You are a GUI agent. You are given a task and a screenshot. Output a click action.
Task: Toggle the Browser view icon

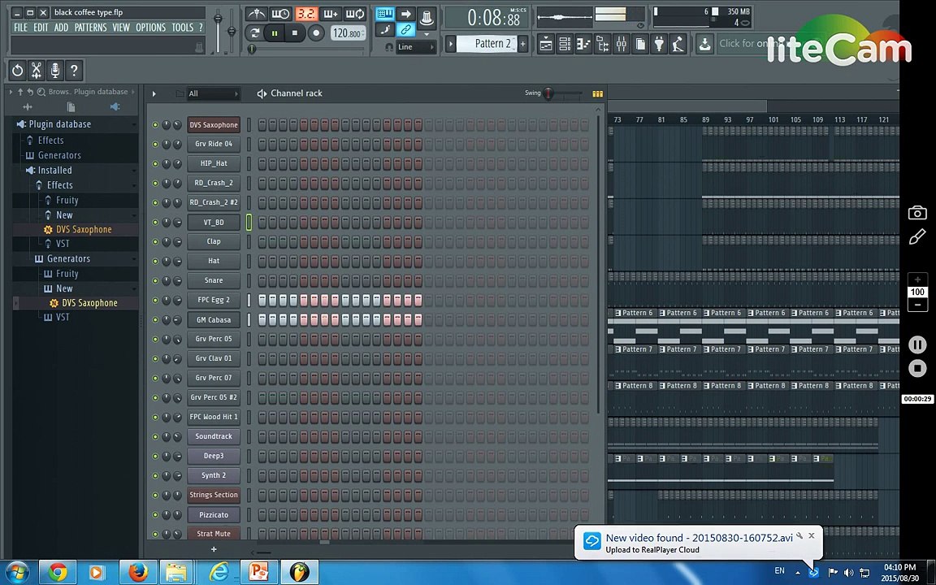pos(602,44)
